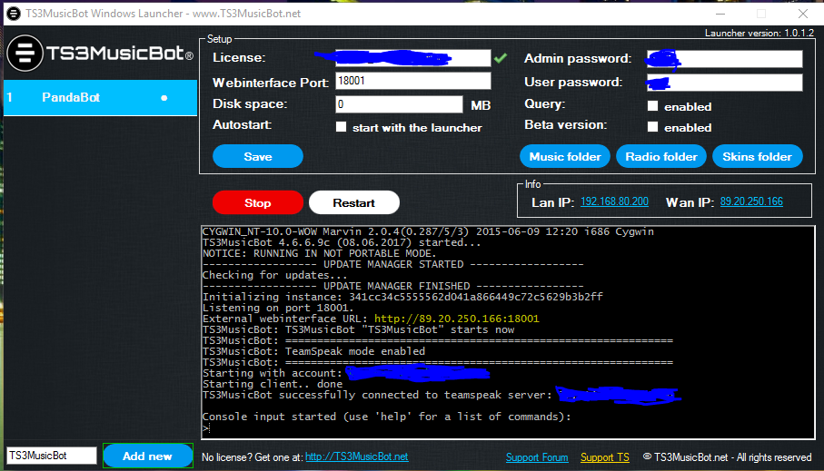This screenshot has height=471, width=824.
Task: Open the http://TS3MusicBot.net license link
Action: coord(357,456)
